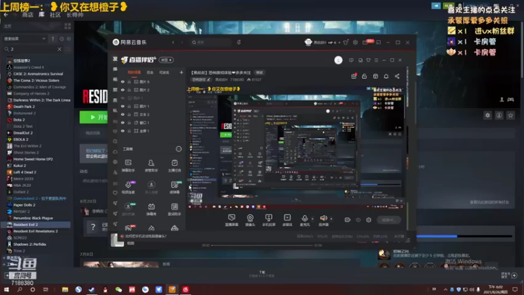Screen dimensions: 524x295
Task: Click 修改 button next to stream title
Action: coord(259,73)
